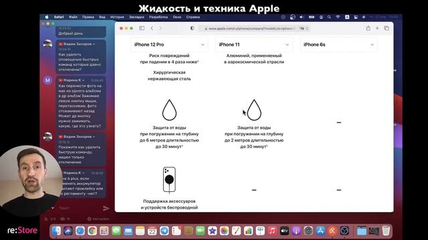Open the Окно menu
428x240 pixels.
pyautogui.click(x=177, y=17)
